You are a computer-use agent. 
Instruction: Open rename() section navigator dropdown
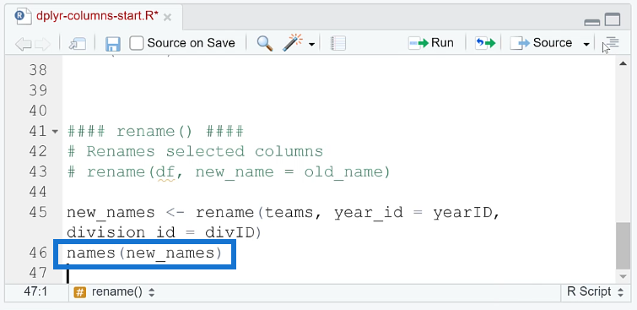[115, 292]
